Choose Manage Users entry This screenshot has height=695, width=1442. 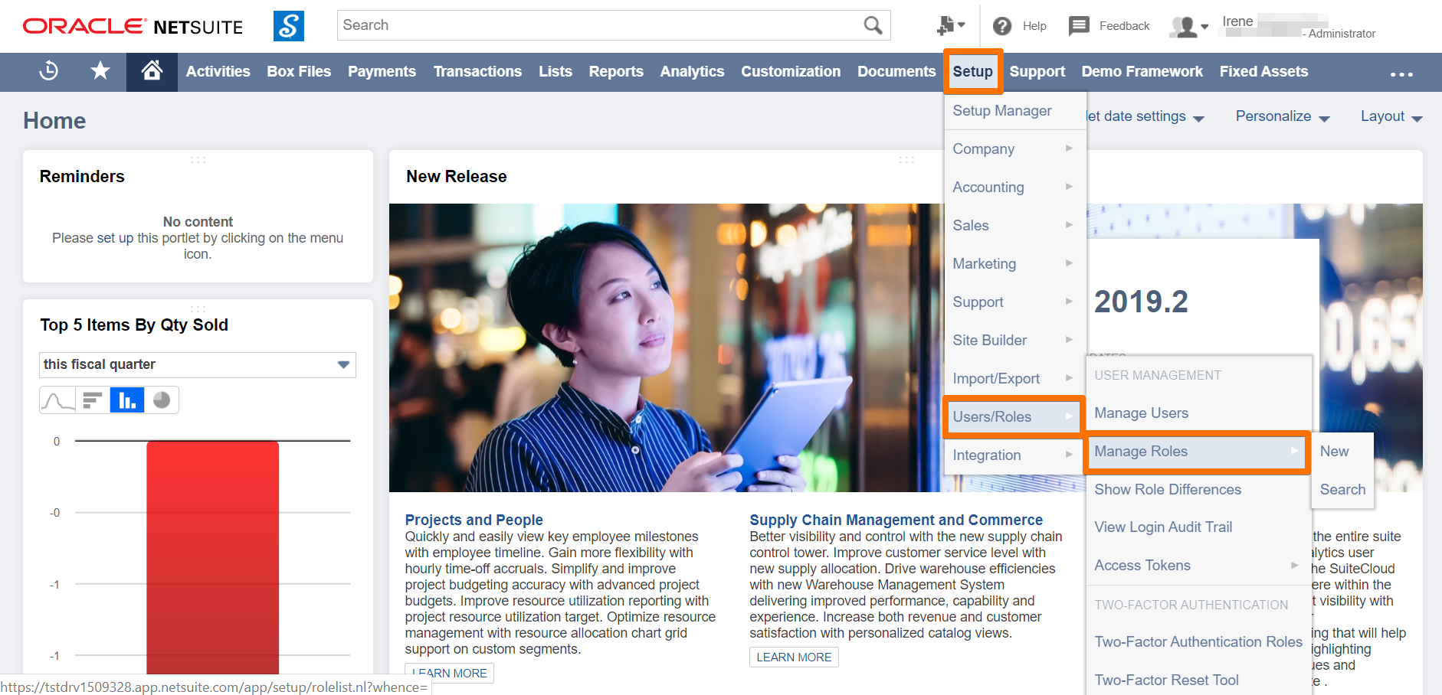tap(1198, 413)
